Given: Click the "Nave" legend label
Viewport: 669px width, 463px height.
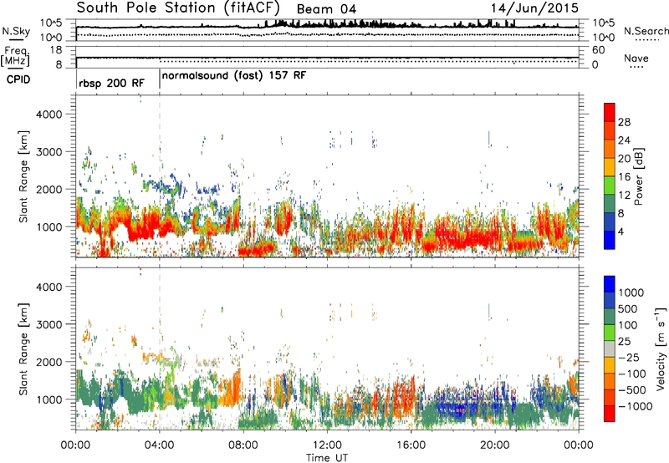Looking at the screenshot, I should coord(636,58).
